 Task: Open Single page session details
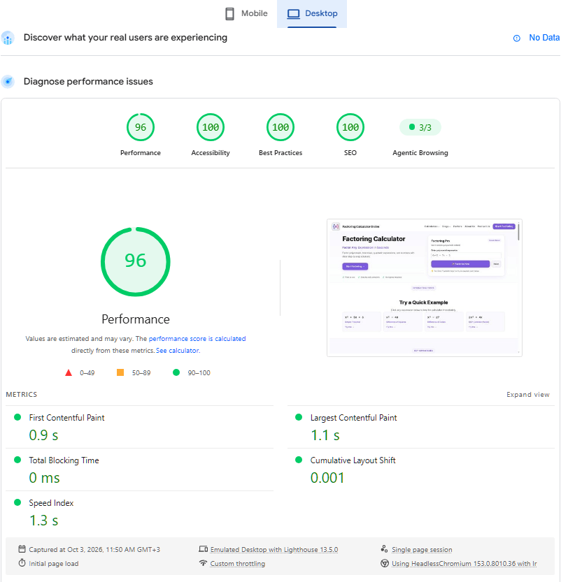[x=422, y=549]
